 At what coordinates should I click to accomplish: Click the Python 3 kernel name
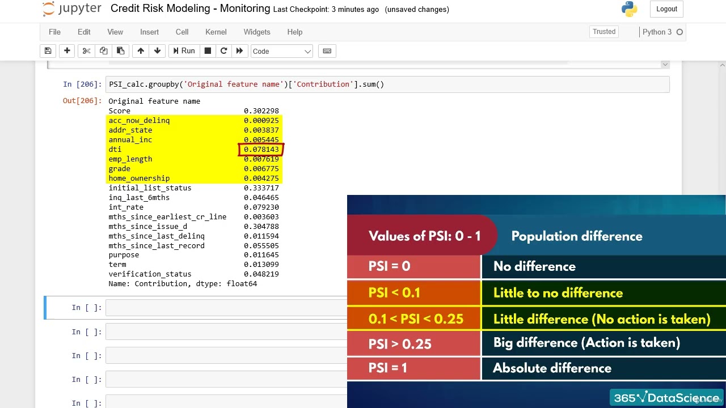(x=657, y=32)
